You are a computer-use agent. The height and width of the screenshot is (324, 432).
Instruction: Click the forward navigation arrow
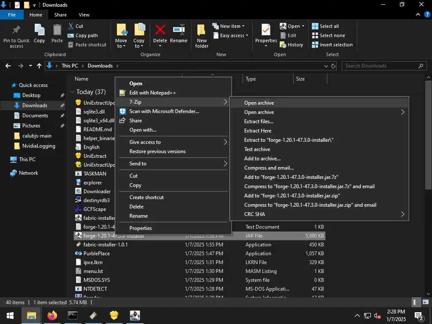pyautogui.click(x=20, y=66)
